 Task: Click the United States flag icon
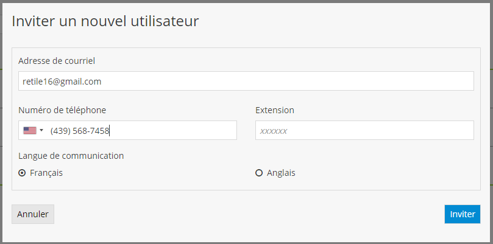tap(29, 130)
